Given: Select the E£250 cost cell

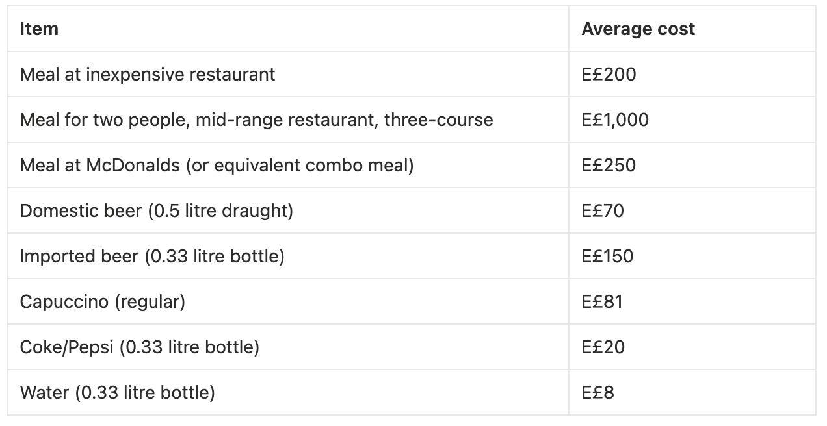Looking at the screenshot, I should 609,166.
